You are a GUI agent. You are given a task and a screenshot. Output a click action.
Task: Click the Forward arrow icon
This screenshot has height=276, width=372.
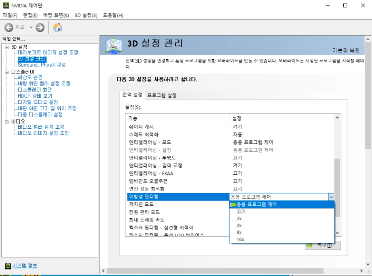click(x=40, y=27)
